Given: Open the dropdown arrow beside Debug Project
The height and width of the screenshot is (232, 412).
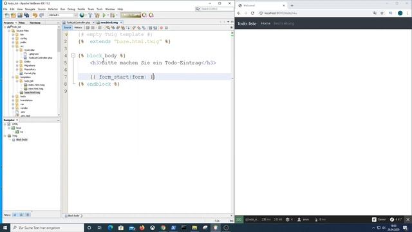Looking at the screenshot, I should point(117,15).
